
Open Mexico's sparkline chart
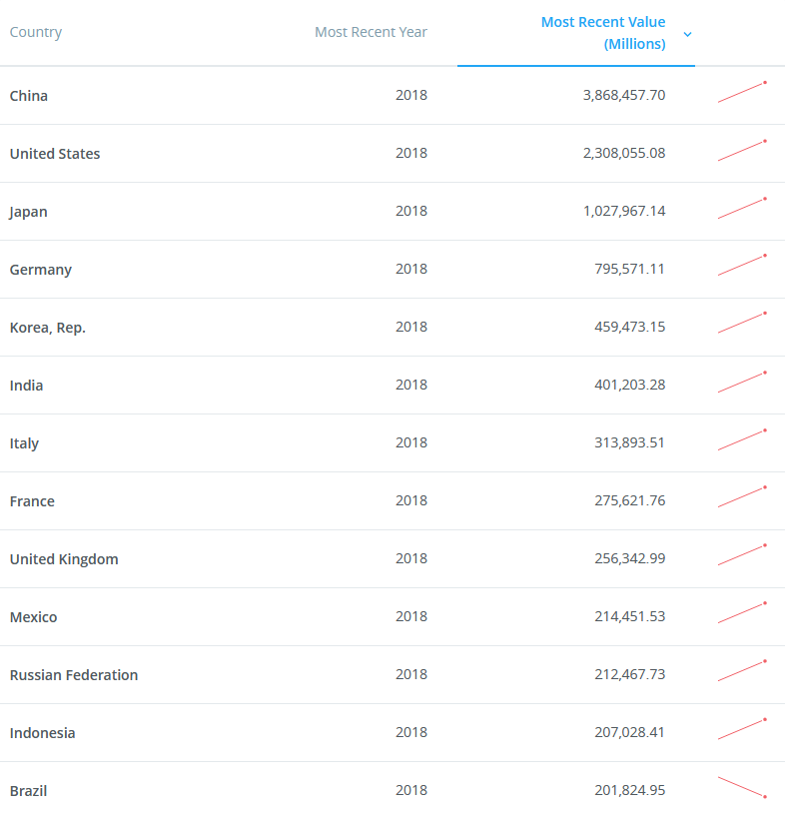[742, 613]
